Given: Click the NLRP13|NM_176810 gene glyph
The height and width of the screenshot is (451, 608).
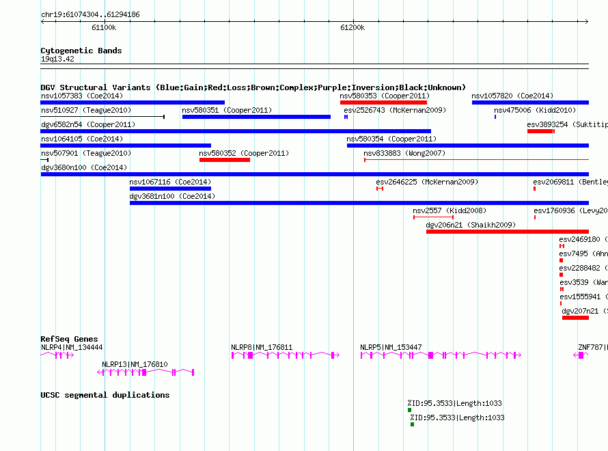Looking at the screenshot, I should click(146, 372).
